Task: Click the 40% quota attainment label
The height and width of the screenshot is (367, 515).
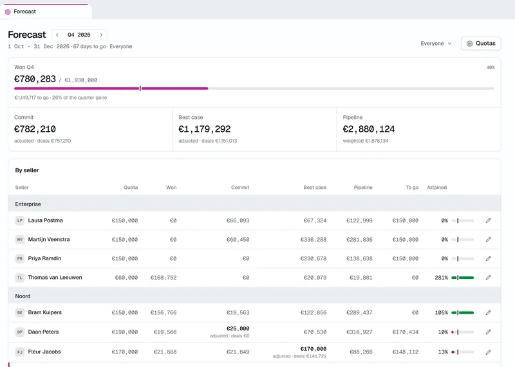Action: point(491,67)
